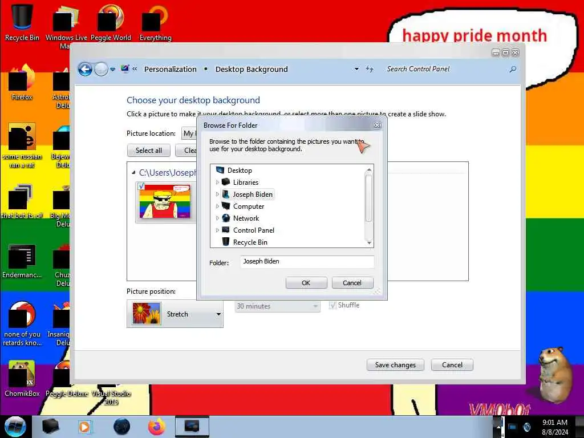584x438 pixels.
Task: Open the Recycle Bin desktop icon
Action: pos(22,22)
